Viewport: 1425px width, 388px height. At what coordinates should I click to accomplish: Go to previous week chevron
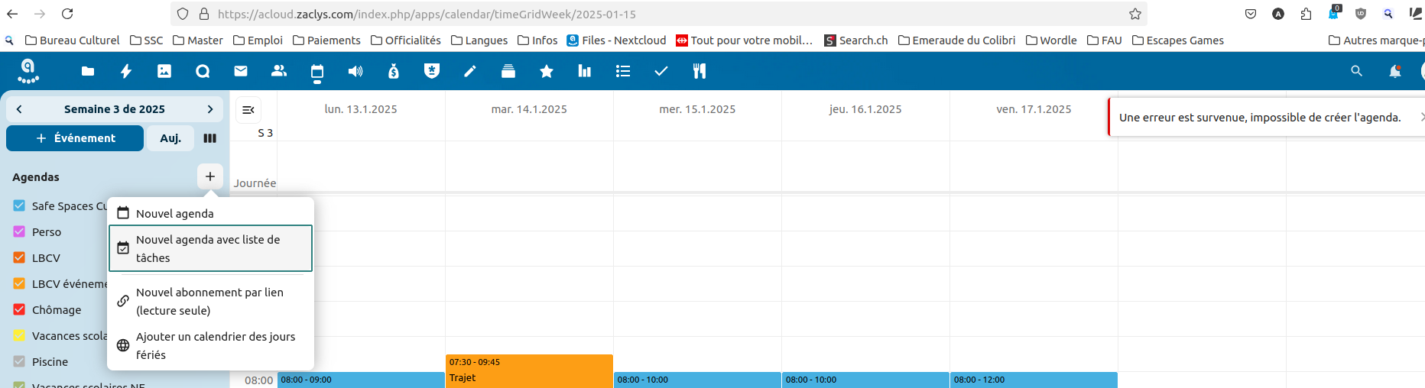pos(19,109)
